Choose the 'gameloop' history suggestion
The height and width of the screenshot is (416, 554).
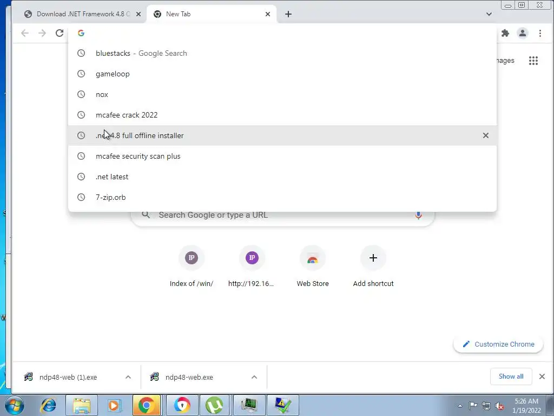click(x=282, y=74)
